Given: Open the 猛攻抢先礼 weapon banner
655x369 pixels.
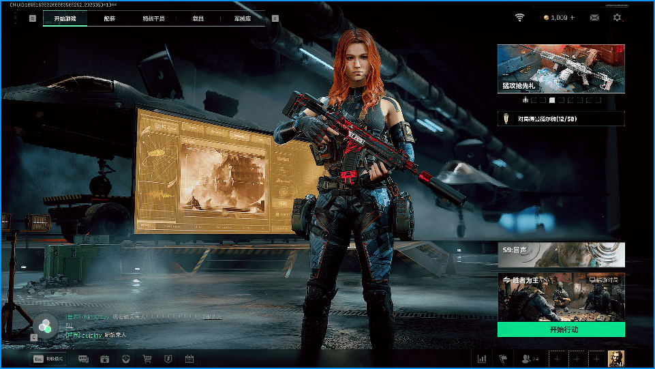Looking at the screenshot, I should tap(561, 68).
